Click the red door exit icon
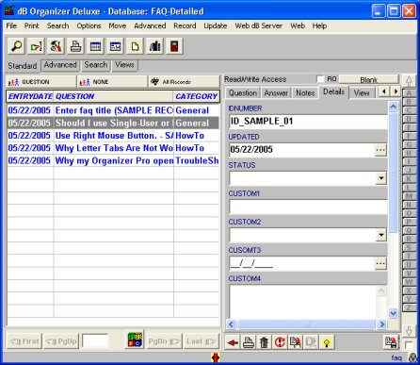 click(174, 46)
